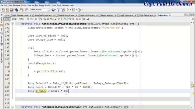The image size is (195, 109).
Task: Click the Undo toolbar icon
Action: tap(22, 10)
